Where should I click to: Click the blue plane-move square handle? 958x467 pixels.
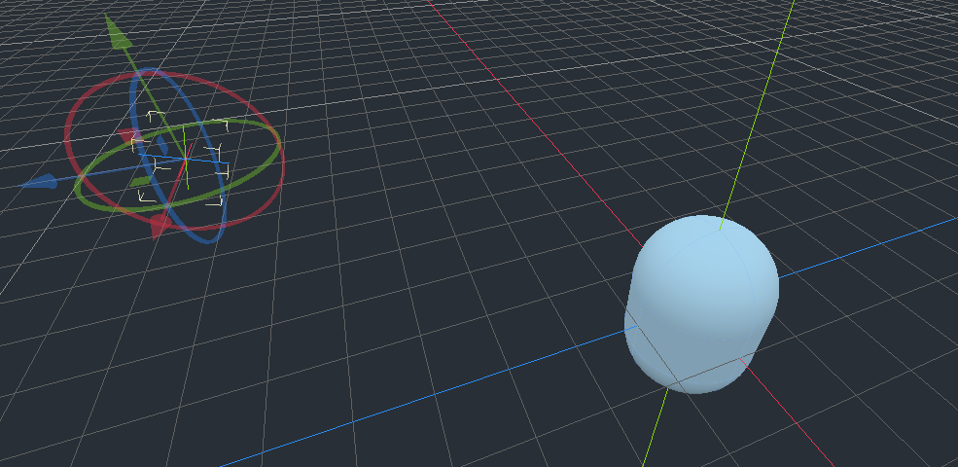pyautogui.click(x=161, y=146)
